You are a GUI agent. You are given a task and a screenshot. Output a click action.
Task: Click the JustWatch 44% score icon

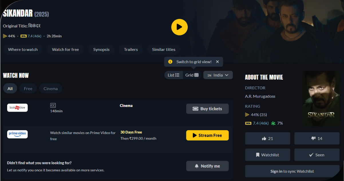coord(5,36)
